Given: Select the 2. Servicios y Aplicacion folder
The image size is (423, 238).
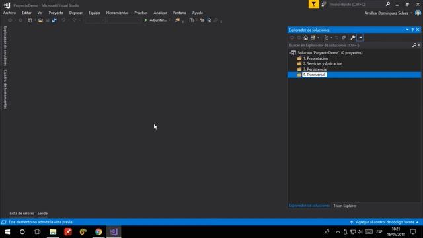Looking at the screenshot, I should tap(323, 64).
